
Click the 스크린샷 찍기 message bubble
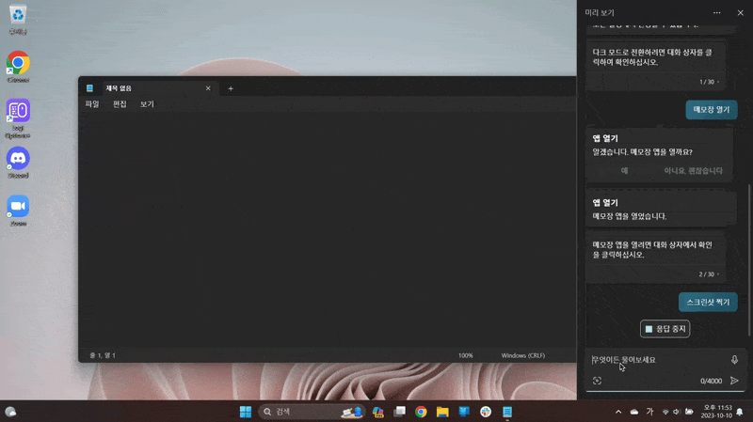pyautogui.click(x=708, y=302)
